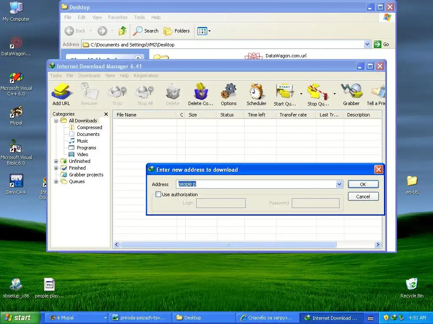Click the Delete Completed toolbar icon
Viewport: 433px width, 324px height.
point(201,94)
